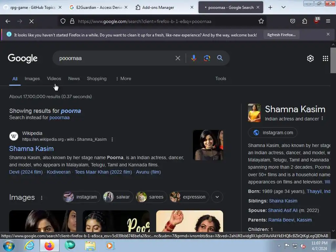Search by image with Lens icon

point(207,58)
